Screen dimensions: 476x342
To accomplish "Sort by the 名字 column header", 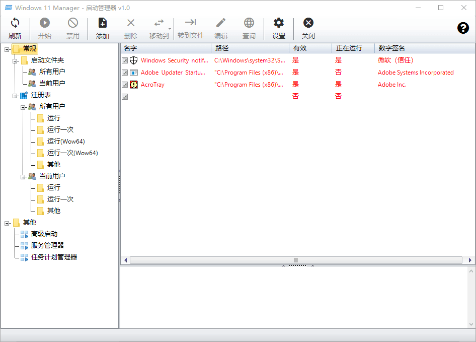I will (x=166, y=48).
